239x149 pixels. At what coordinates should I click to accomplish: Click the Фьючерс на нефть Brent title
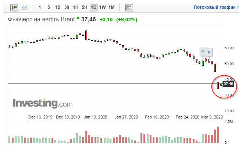point(41,19)
